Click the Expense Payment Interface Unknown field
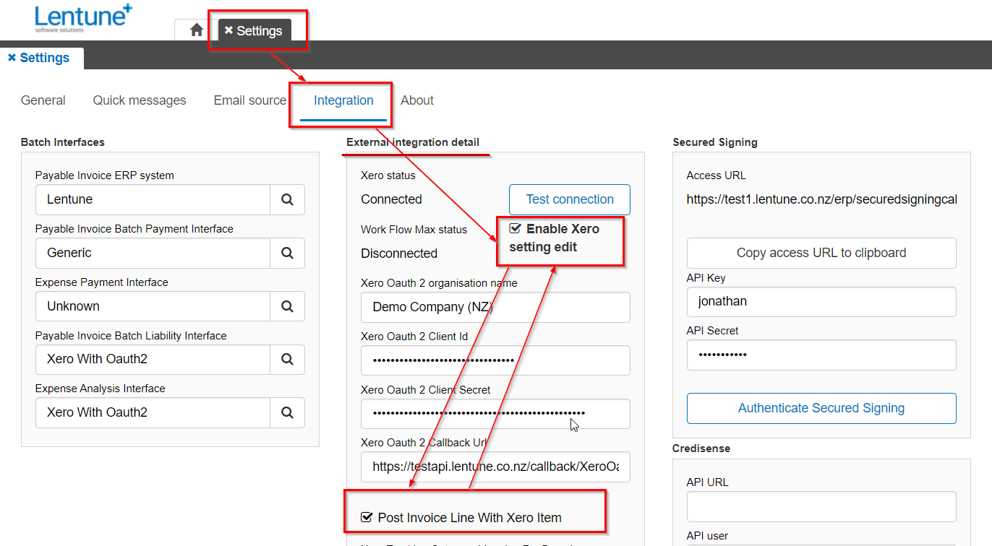 pyautogui.click(x=153, y=306)
